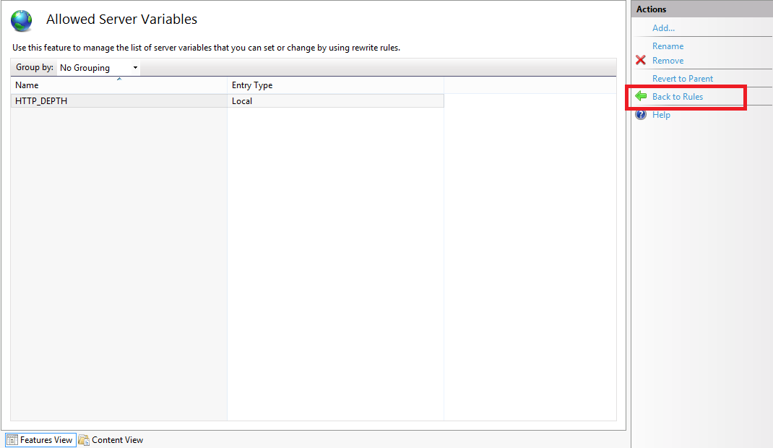
Task: Click the Local entry type cell
Action: [242, 101]
